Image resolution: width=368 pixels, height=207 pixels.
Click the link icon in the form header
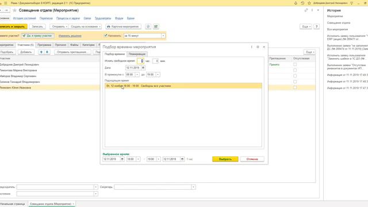[306, 10]
